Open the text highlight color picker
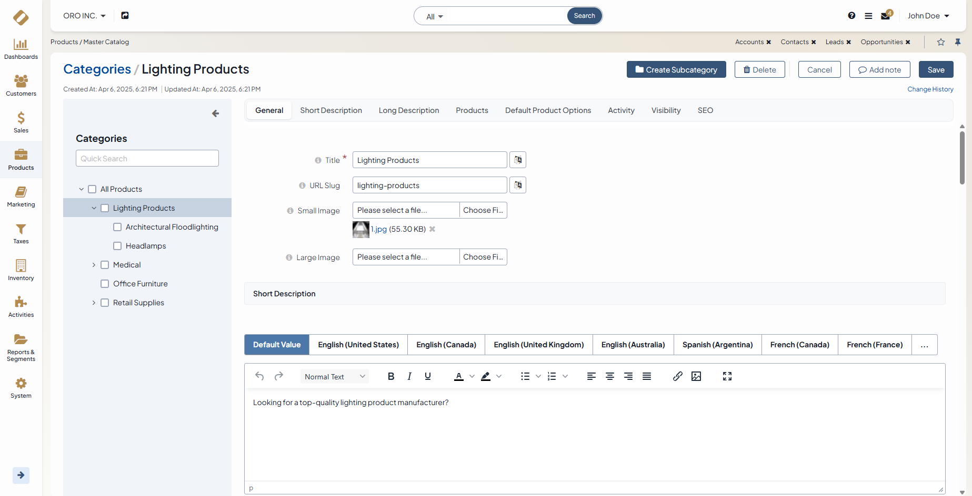 pyautogui.click(x=498, y=376)
